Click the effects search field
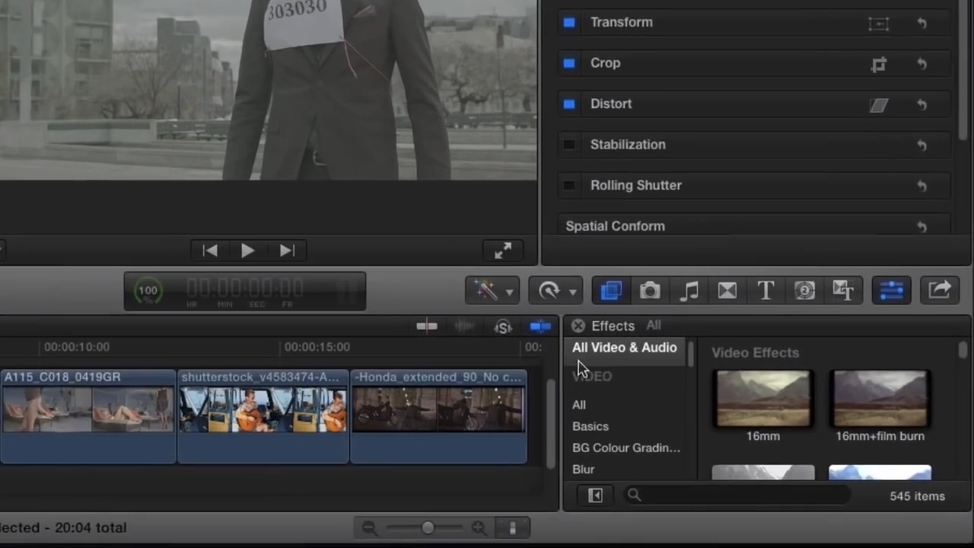This screenshot has height=548, width=974. (x=738, y=496)
